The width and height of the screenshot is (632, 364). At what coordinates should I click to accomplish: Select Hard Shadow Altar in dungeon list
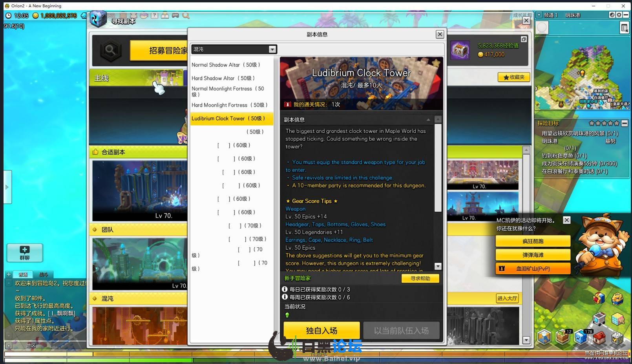223,78
